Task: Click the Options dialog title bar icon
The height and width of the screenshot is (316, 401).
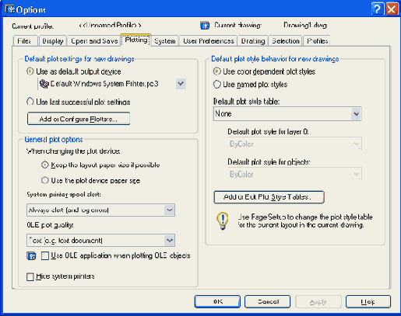Action: pos(9,9)
